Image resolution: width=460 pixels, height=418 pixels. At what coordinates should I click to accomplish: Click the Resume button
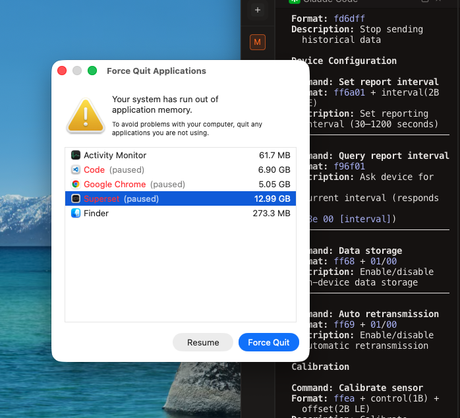[203, 342]
